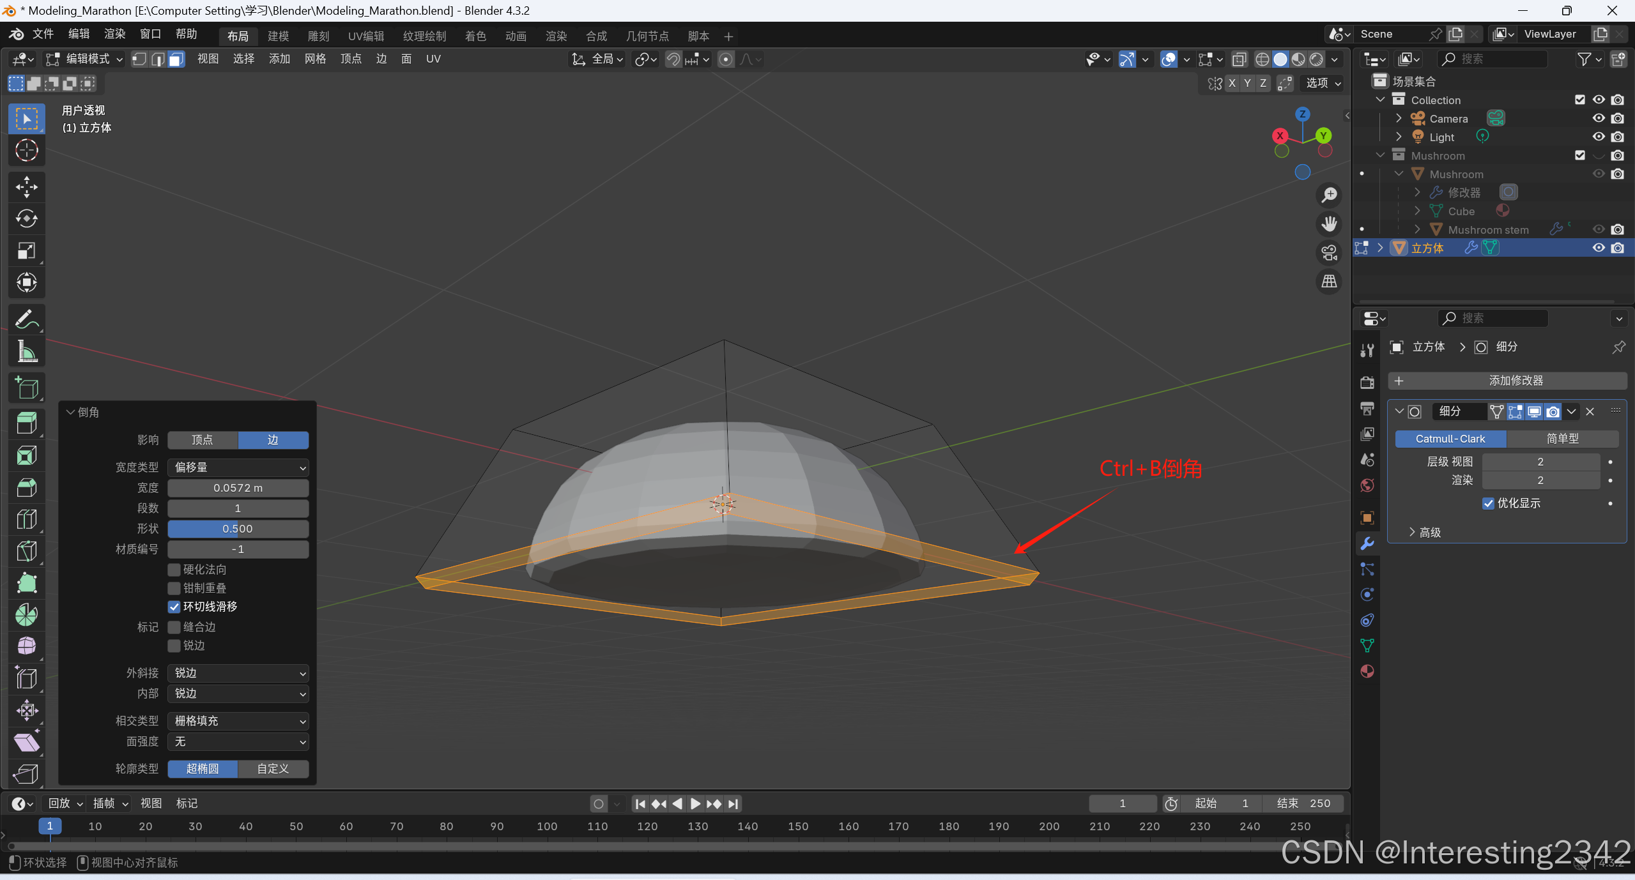Select the Rotate tool icon

(x=26, y=219)
